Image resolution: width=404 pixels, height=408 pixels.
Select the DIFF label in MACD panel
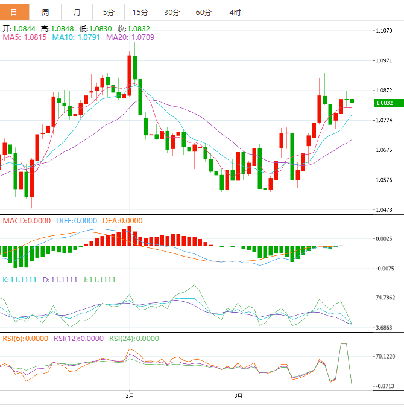[x=76, y=221]
